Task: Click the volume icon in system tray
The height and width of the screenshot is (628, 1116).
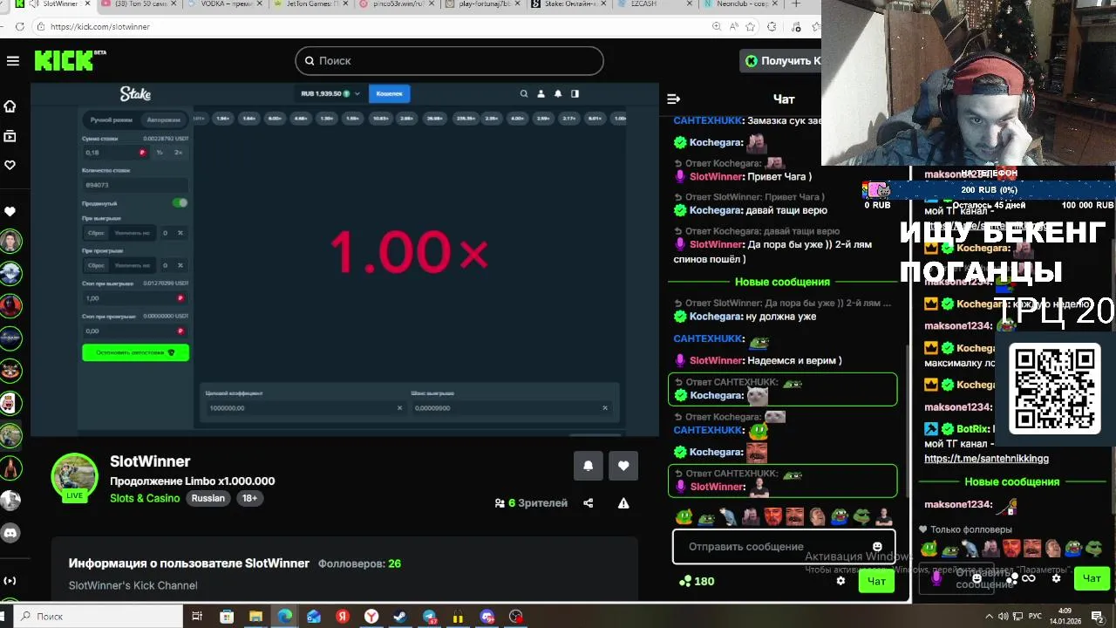Action: [x=1004, y=617]
